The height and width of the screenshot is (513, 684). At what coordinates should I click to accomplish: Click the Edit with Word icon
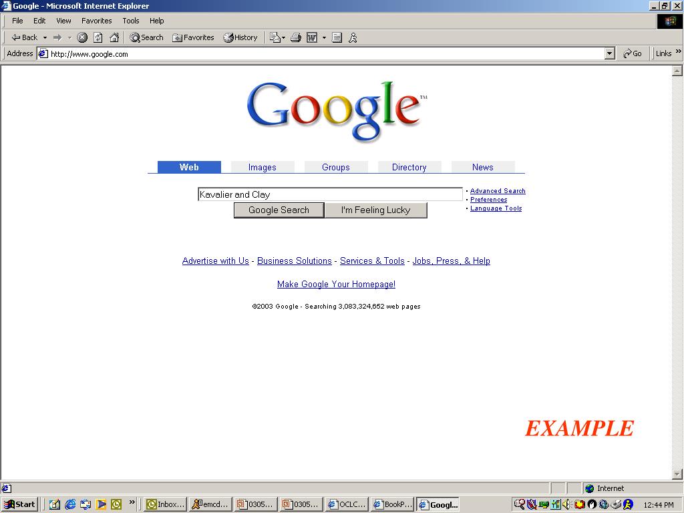312,37
